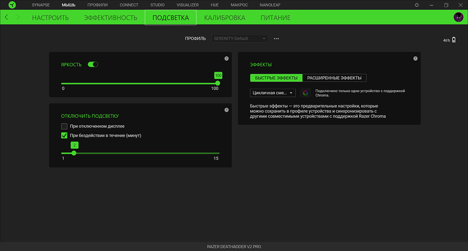The width and height of the screenshot is (468, 251).
Task: Open the CONNECT menu
Action: coord(129,5)
